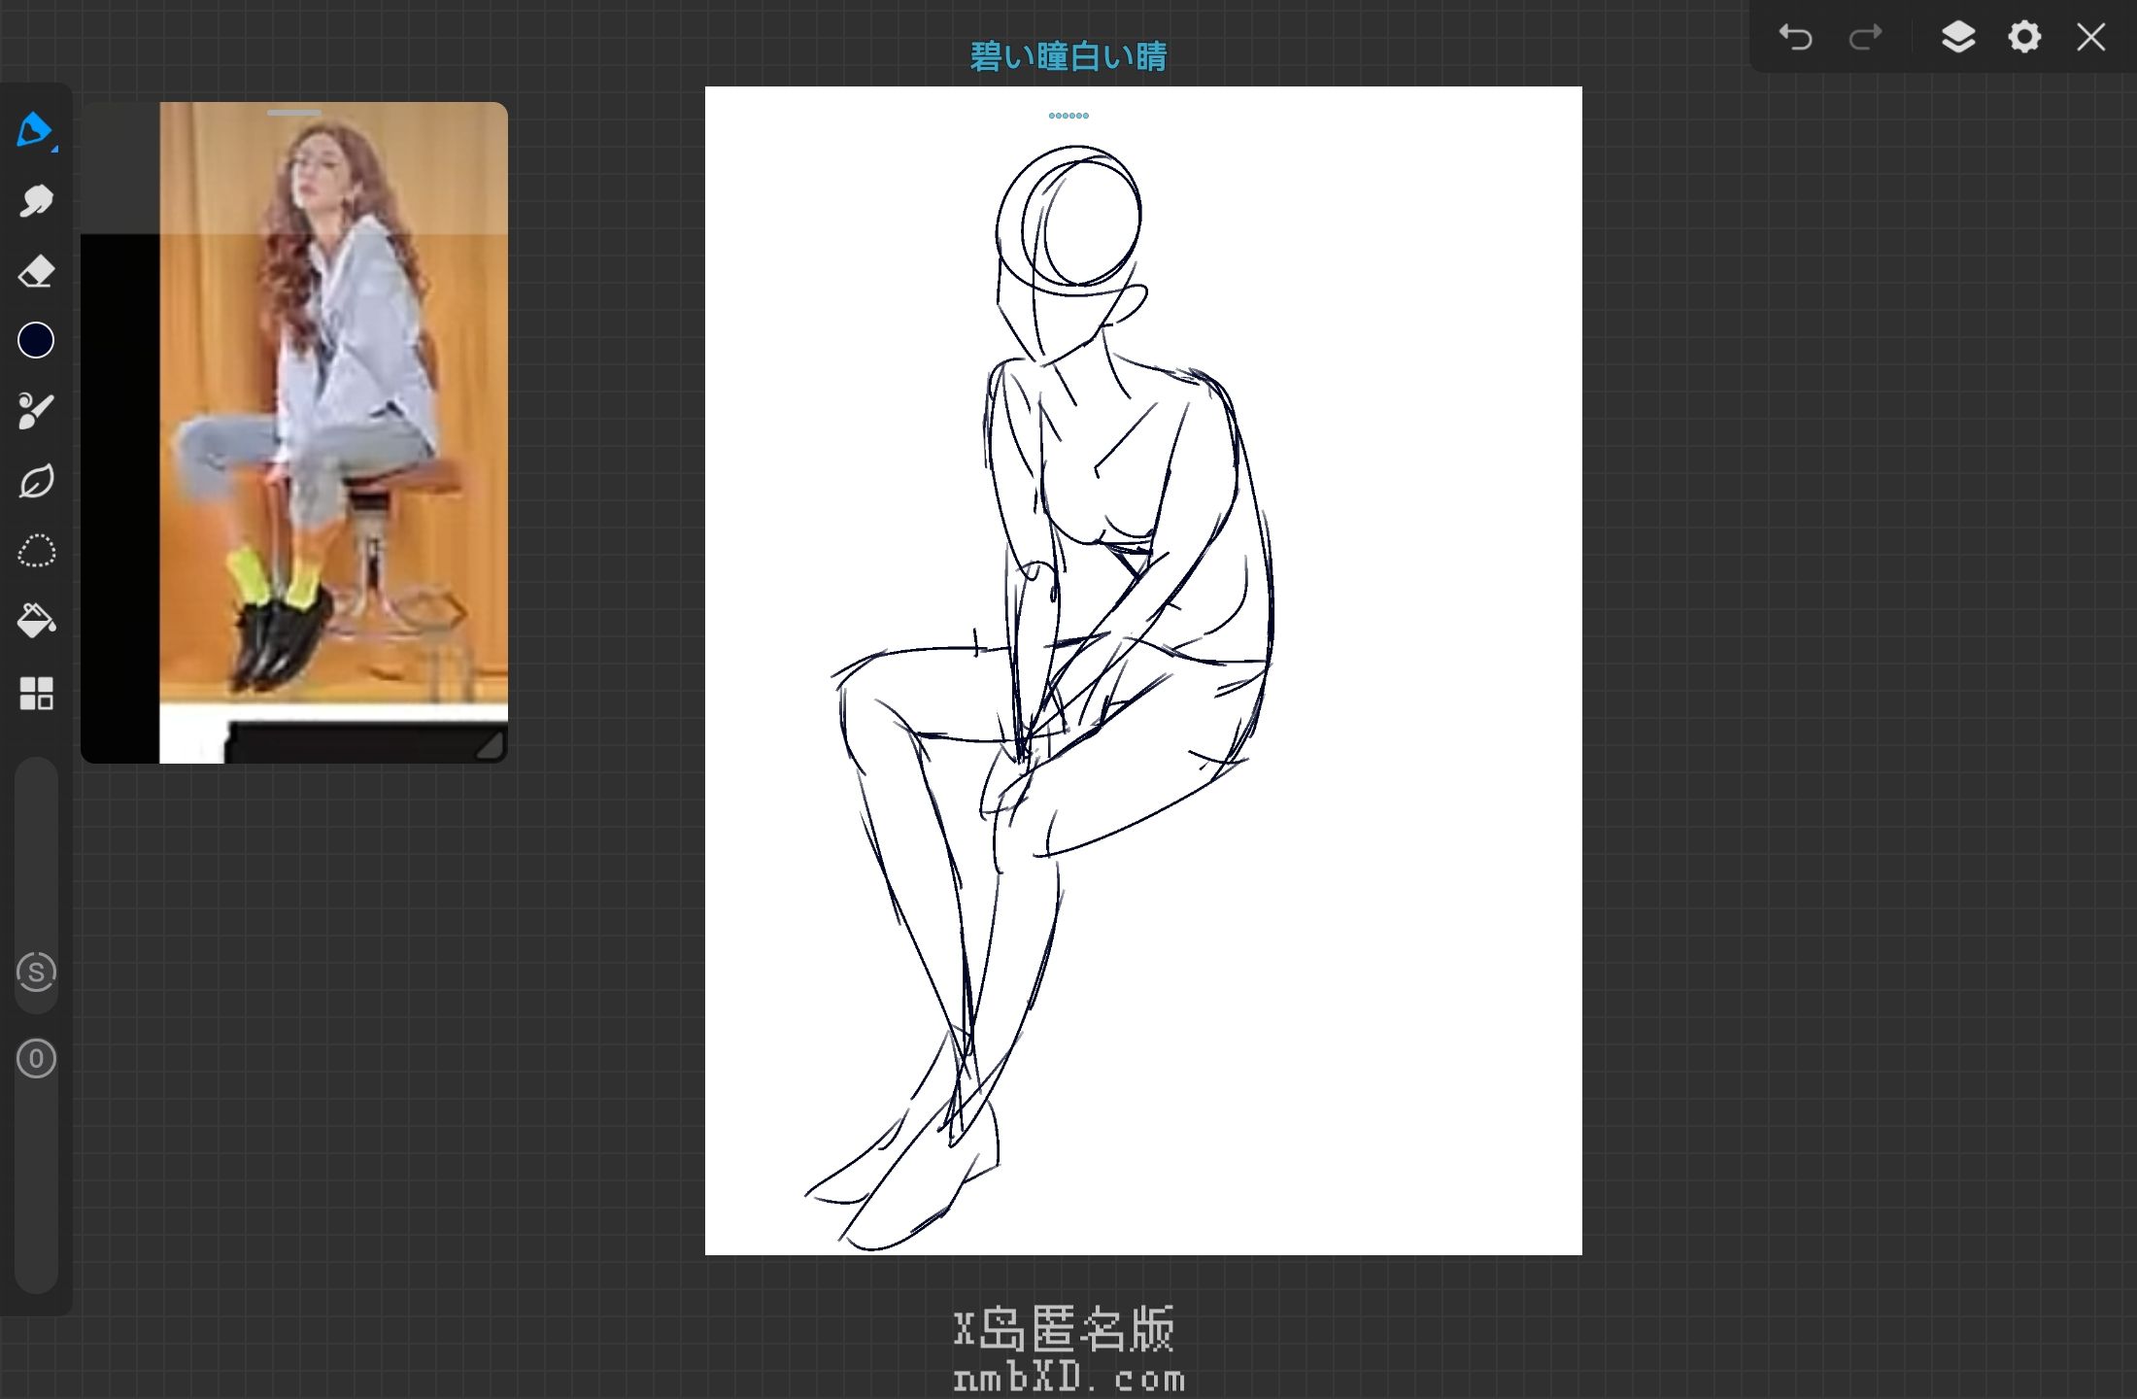Undo the last stroke

tap(1795, 37)
